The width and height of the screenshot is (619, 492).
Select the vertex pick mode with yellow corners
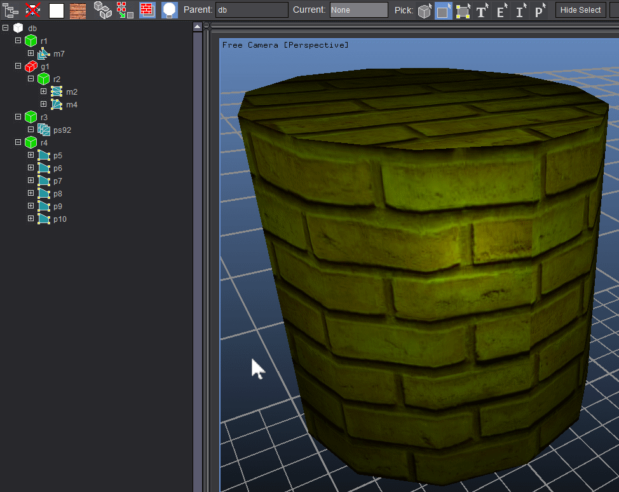coord(463,11)
